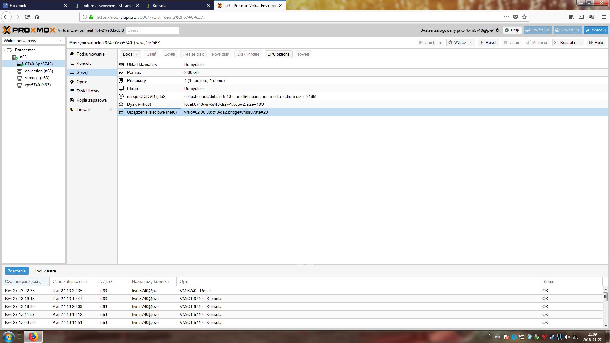The height and width of the screenshot is (343, 610).
Task: Bookmark page with star icon
Action: click(524, 17)
